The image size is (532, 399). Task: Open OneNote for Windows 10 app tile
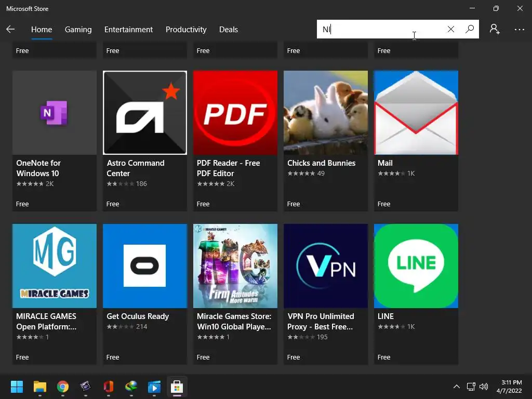click(x=54, y=113)
